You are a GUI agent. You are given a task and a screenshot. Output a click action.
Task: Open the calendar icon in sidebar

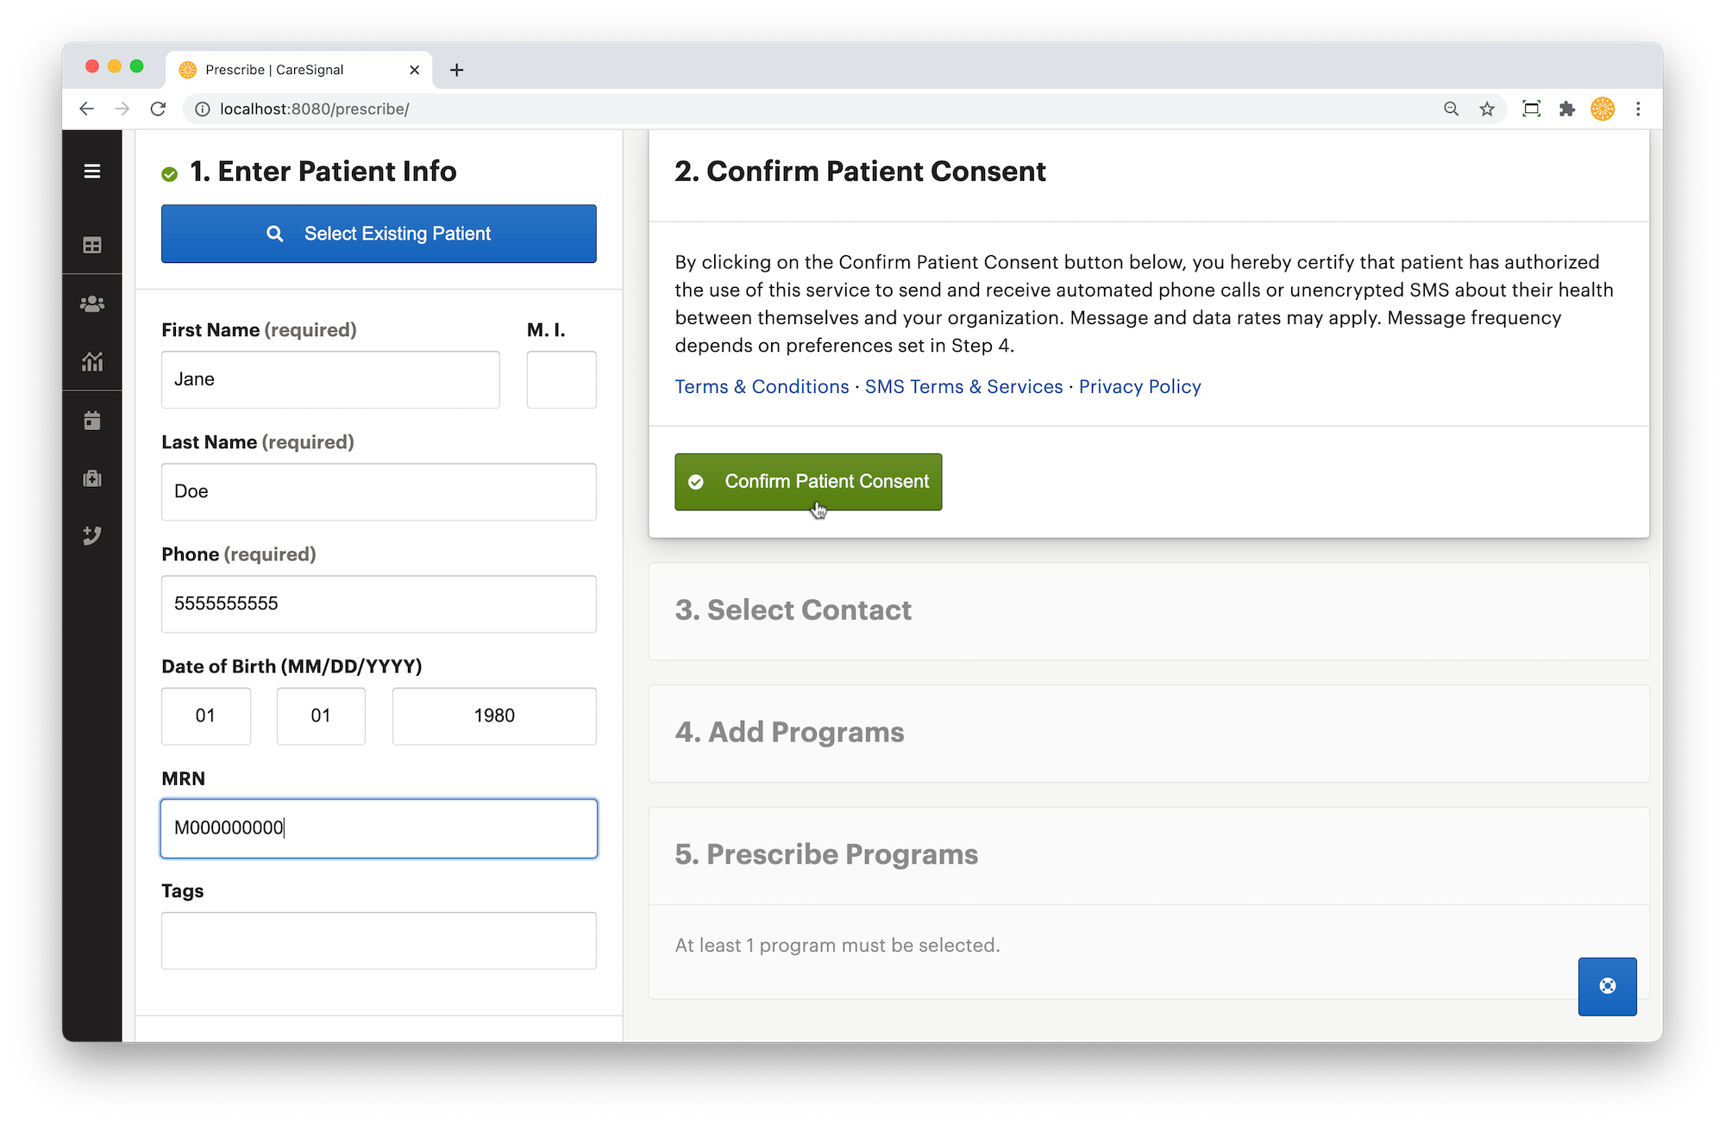(91, 421)
